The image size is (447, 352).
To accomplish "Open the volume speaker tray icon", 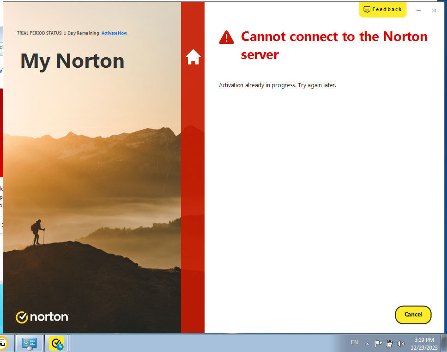I will 400,344.
